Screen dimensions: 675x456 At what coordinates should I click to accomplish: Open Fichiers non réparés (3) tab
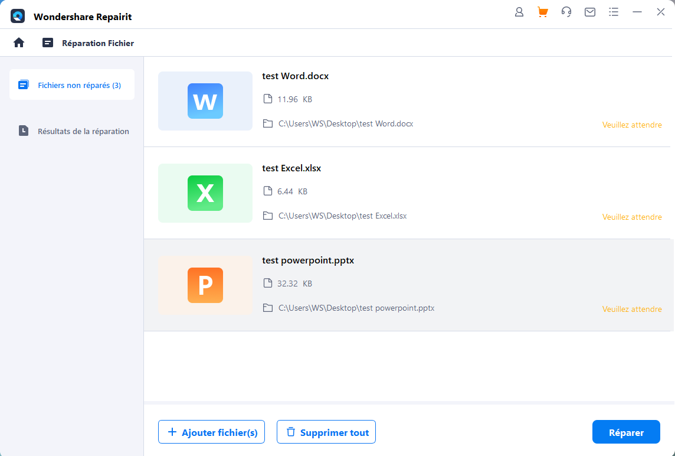[72, 85]
